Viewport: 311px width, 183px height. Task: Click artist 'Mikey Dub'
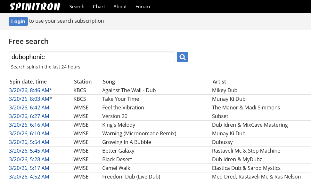click(225, 90)
